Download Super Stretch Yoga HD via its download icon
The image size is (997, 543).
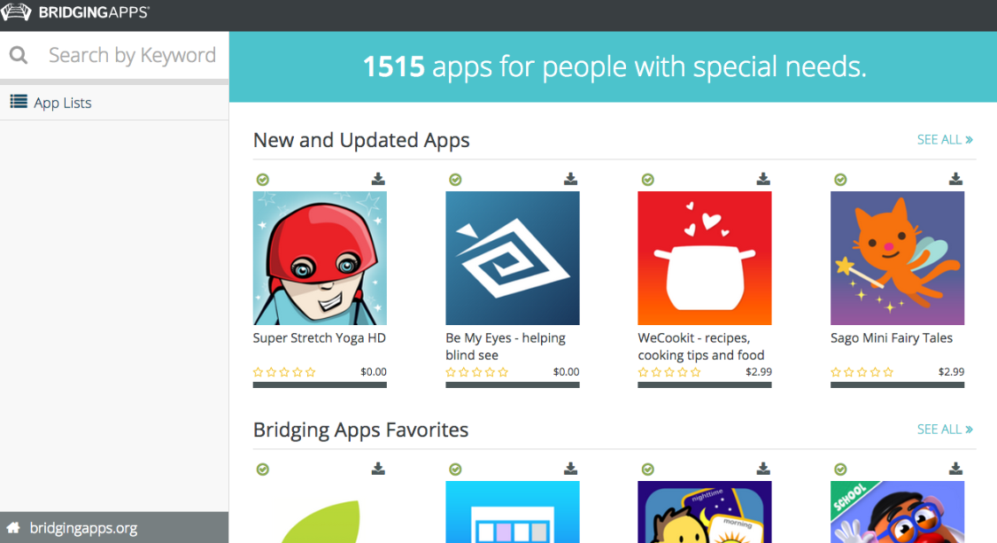[x=378, y=178]
